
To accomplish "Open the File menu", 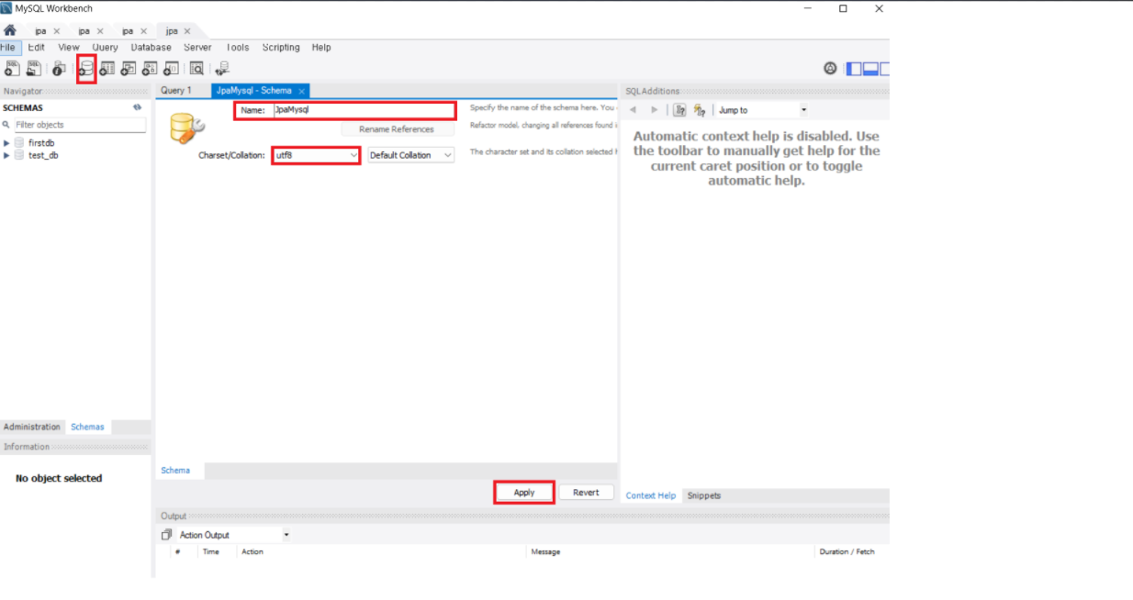I will (x=9, y=48).
